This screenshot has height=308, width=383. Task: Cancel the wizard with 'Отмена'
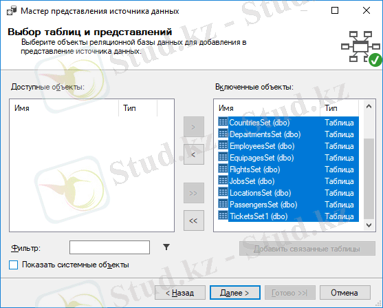click(x=344, y=292)
